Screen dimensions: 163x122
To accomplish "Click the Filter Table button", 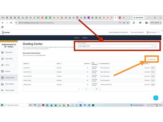I will coord(151,59).
